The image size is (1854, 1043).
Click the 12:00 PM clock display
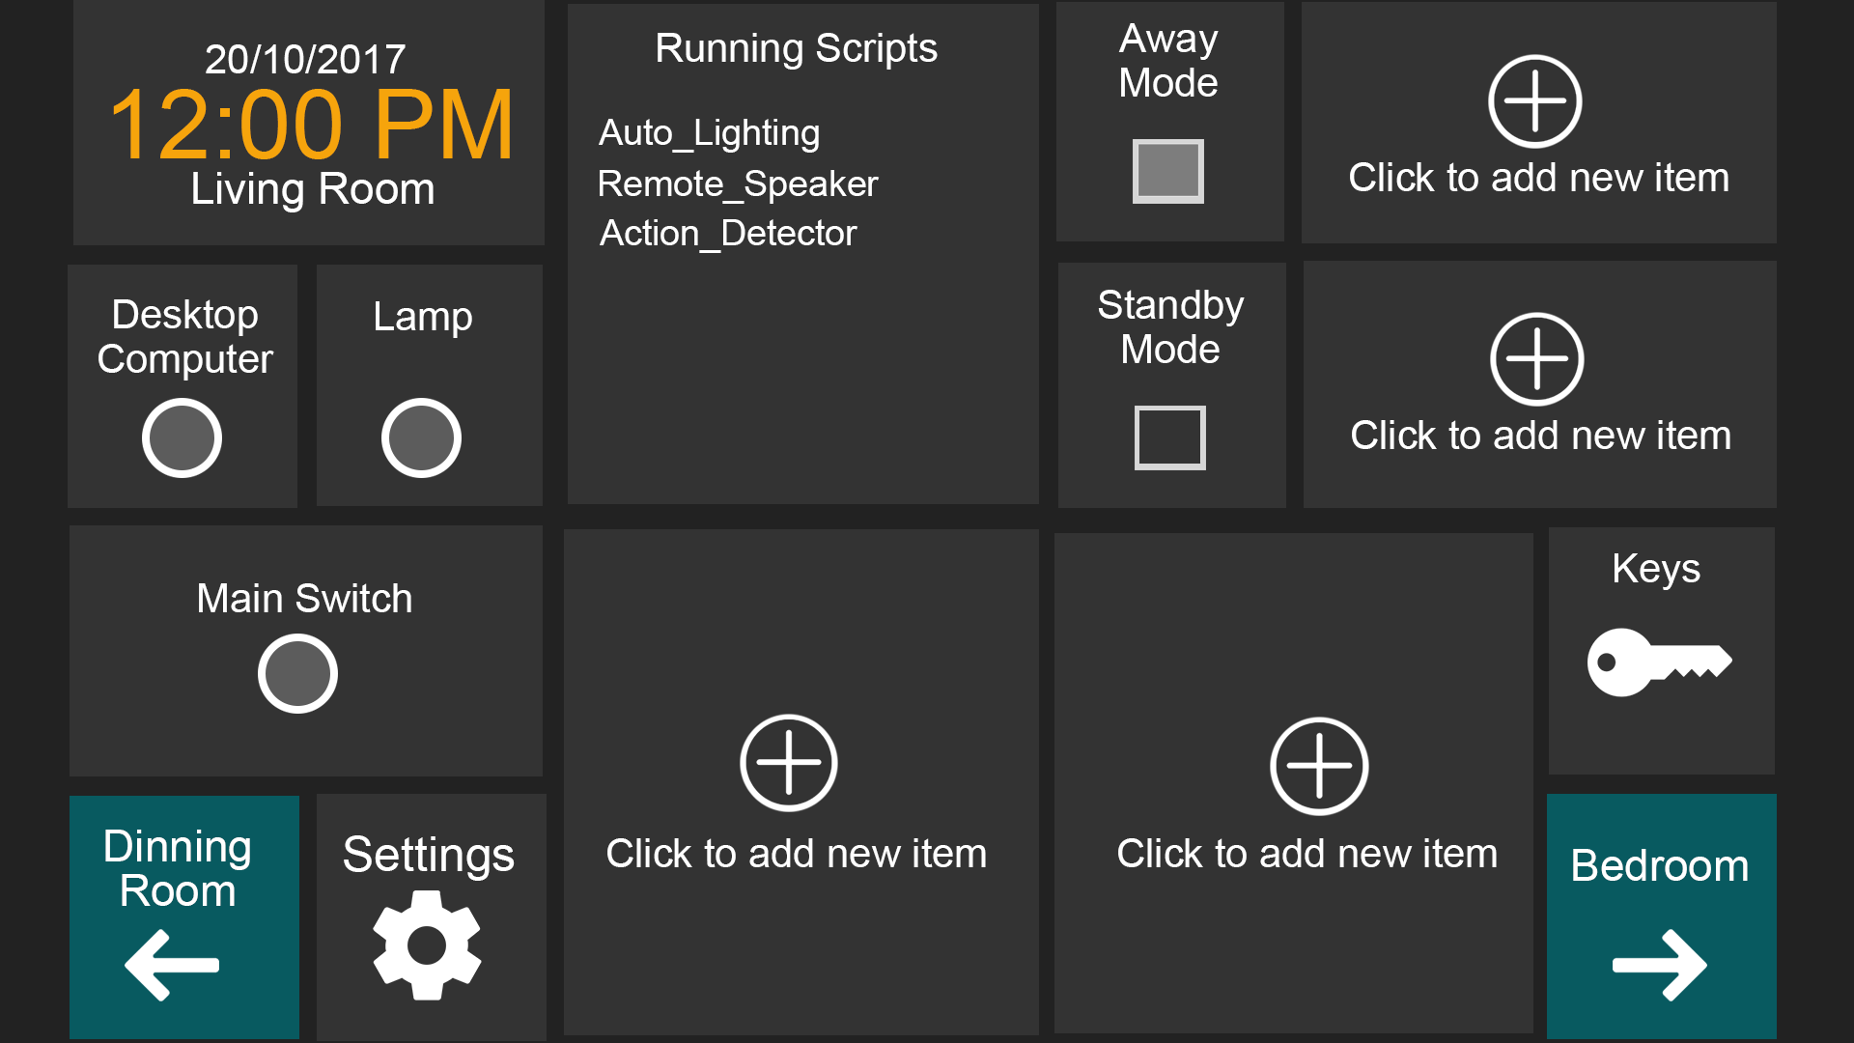(x=311, y=124)
